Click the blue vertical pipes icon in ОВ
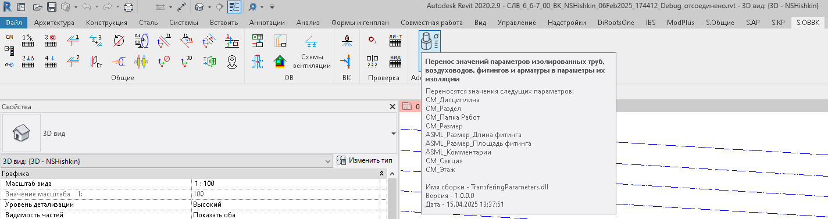 [258, 61]
